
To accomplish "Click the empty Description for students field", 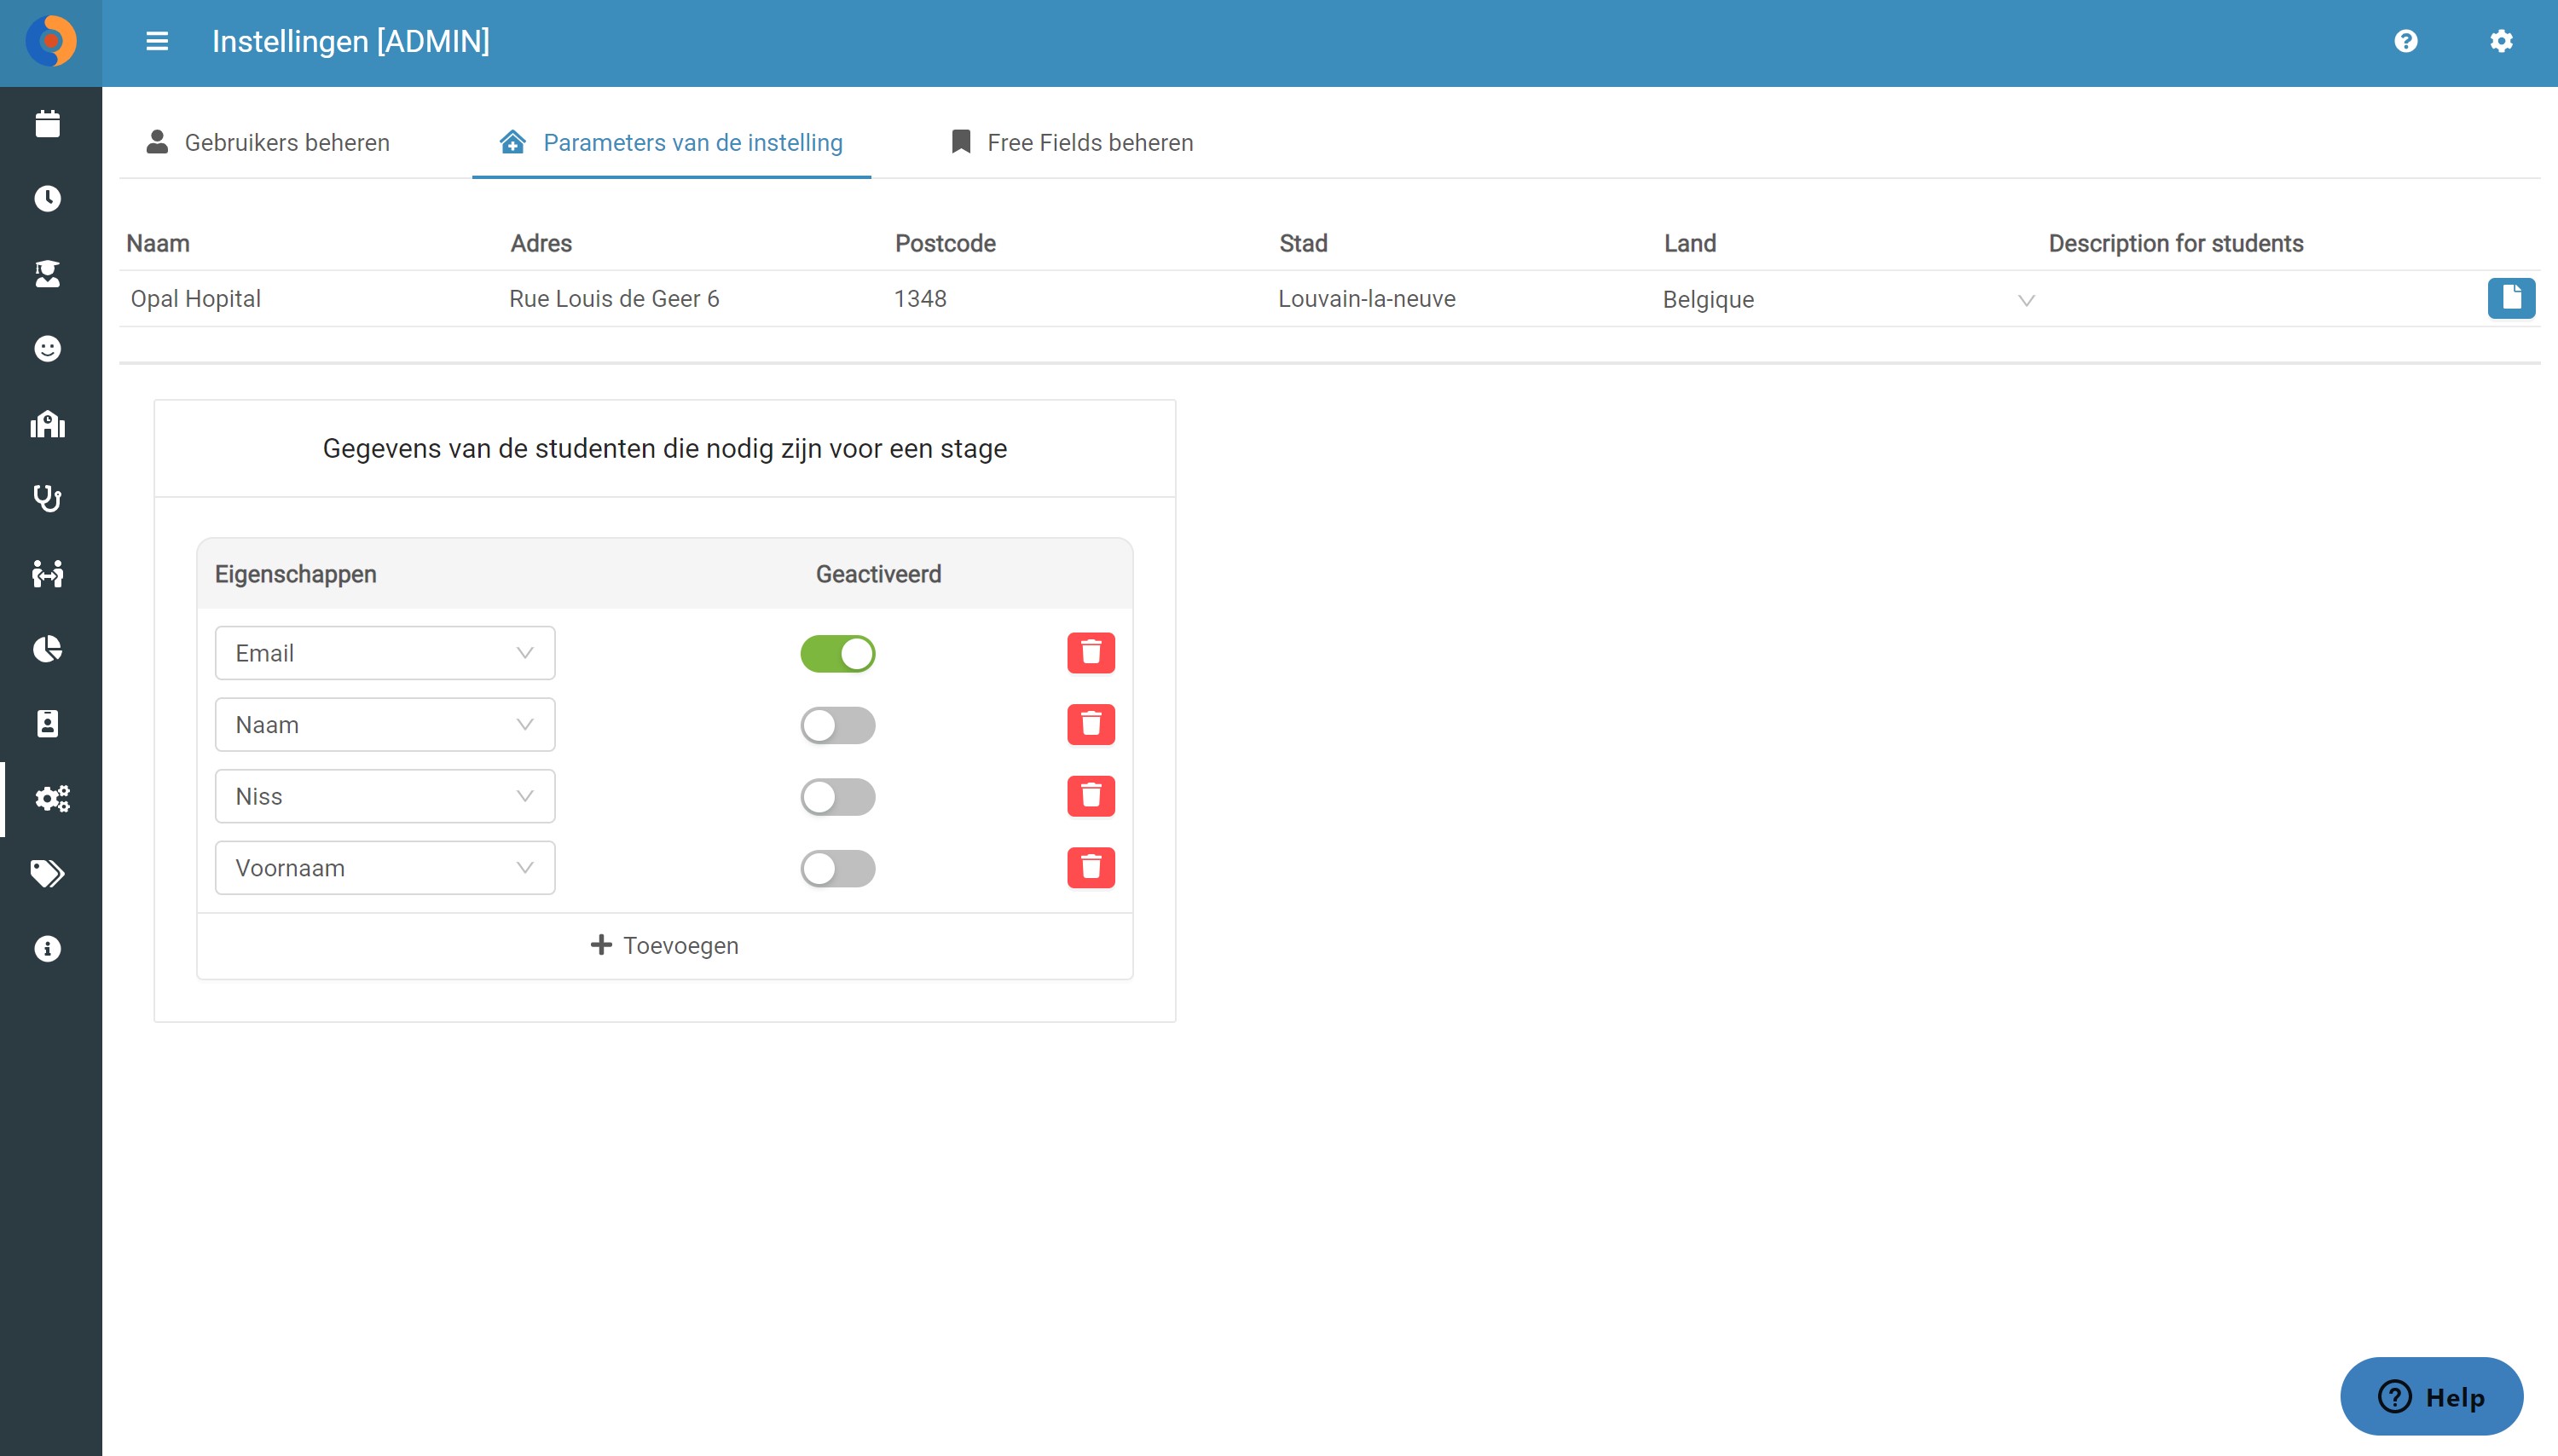I will tap(2260, 299).
